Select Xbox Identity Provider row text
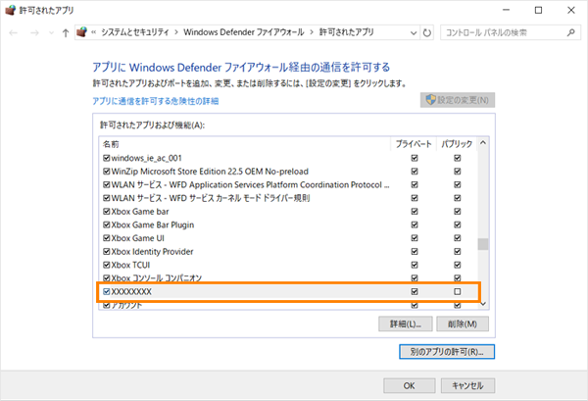 pos(152,251)
